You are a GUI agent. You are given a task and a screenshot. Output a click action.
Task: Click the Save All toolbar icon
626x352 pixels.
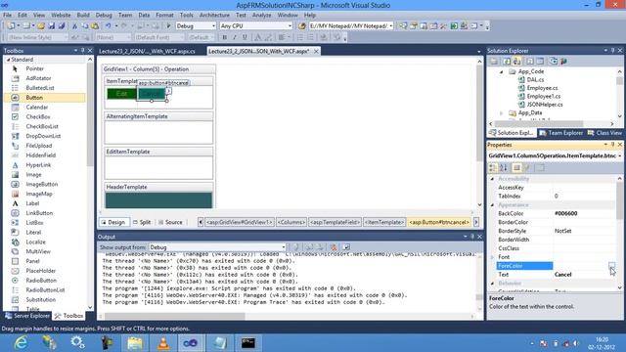click(x=62, y=26)
